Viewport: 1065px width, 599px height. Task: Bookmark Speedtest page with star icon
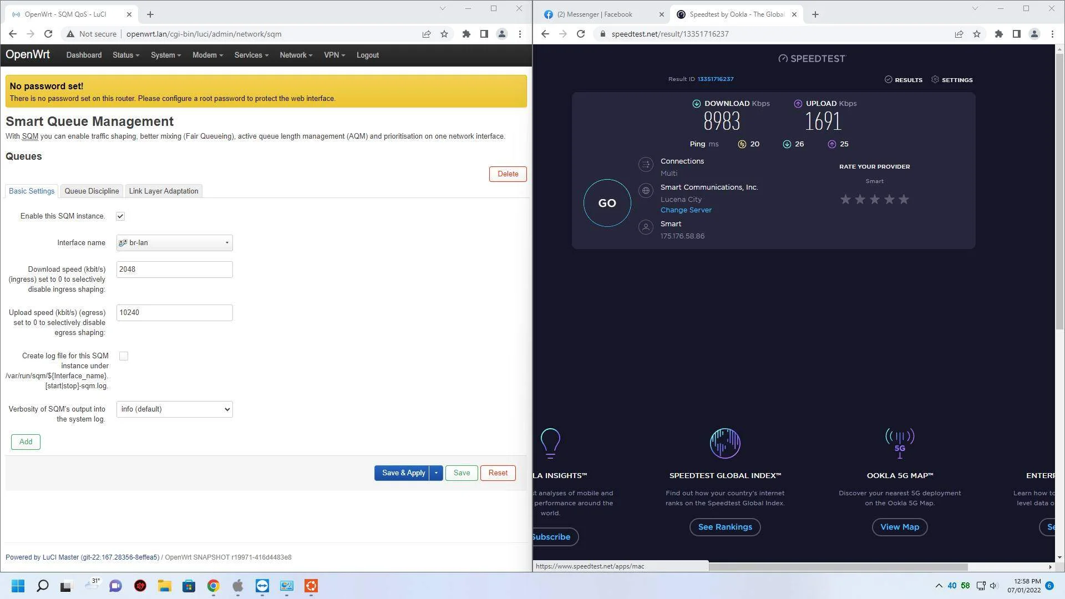click(x=977, y=34)
